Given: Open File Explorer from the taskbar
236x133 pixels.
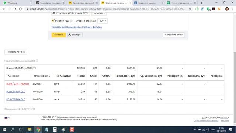Looking at the screenshot, I should pyautogui.click(x=29, y=130).
